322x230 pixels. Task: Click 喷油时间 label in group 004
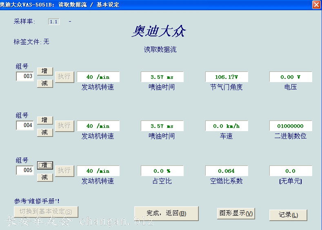pyautogui.click(x=162, y=136)
